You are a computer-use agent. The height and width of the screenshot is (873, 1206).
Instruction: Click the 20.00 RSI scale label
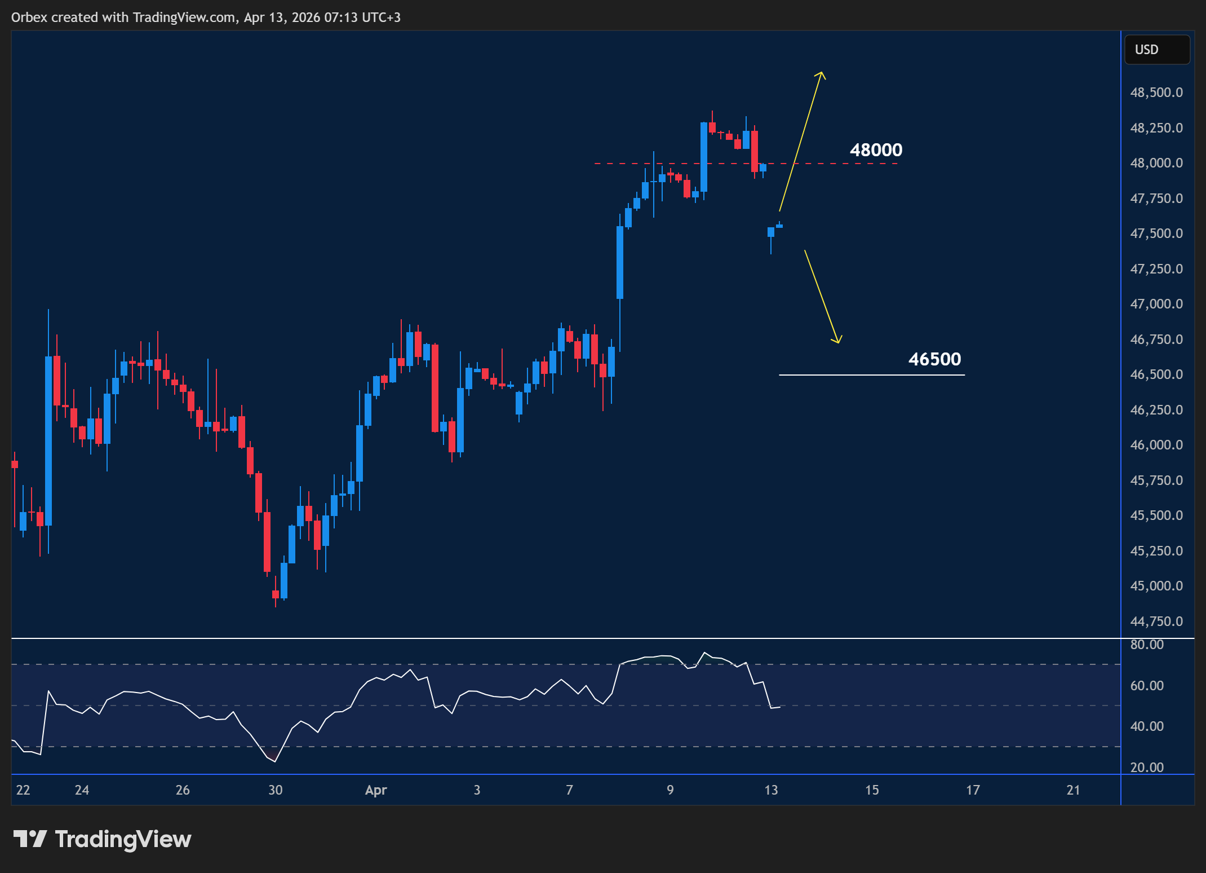1146,768
